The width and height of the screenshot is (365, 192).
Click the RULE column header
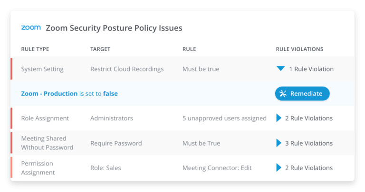coord(189,49)
